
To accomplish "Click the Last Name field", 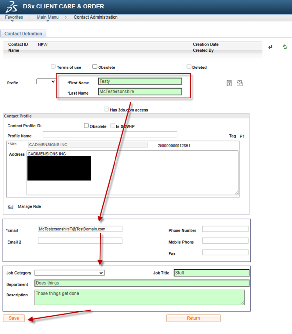I will (x=140, y=92).
